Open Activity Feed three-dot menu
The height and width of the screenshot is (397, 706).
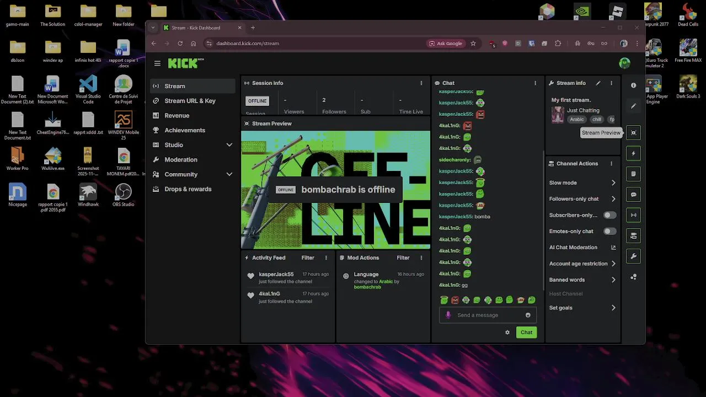pyautogui.click(x=326, y=257)
